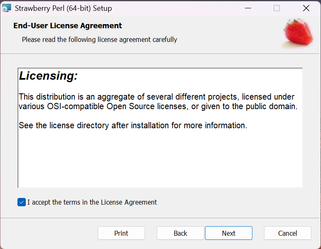
Task: Click the "I accept the terms" label text
Action: pos(92,202)
